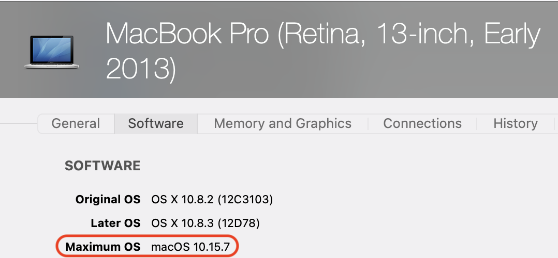Click the Later OS label
This screenshot has height=258, width=558.
point(115,223)
